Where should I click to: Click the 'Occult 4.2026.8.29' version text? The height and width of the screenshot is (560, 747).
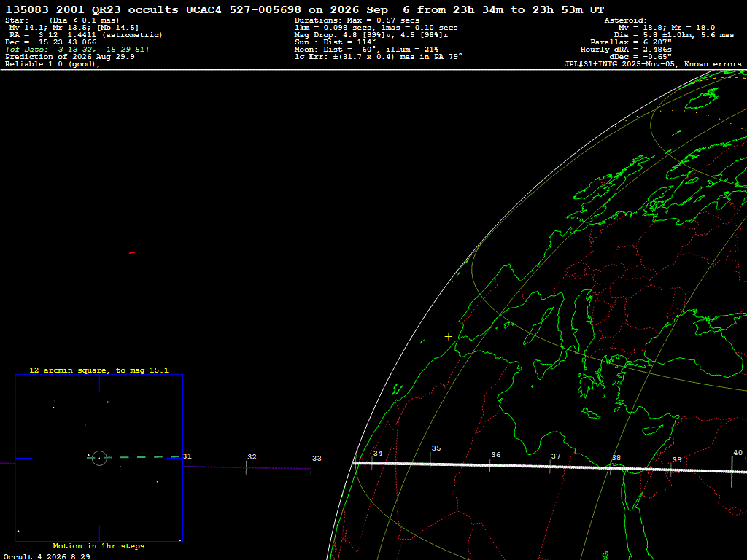(47, 556)
